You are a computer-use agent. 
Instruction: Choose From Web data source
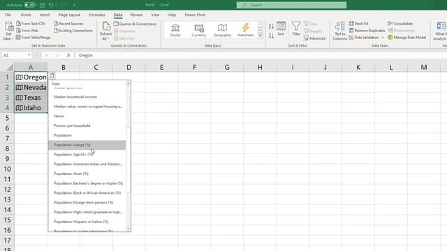(x=27, y=31)
